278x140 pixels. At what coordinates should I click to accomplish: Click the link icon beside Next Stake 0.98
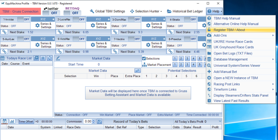tap(60, 52)
